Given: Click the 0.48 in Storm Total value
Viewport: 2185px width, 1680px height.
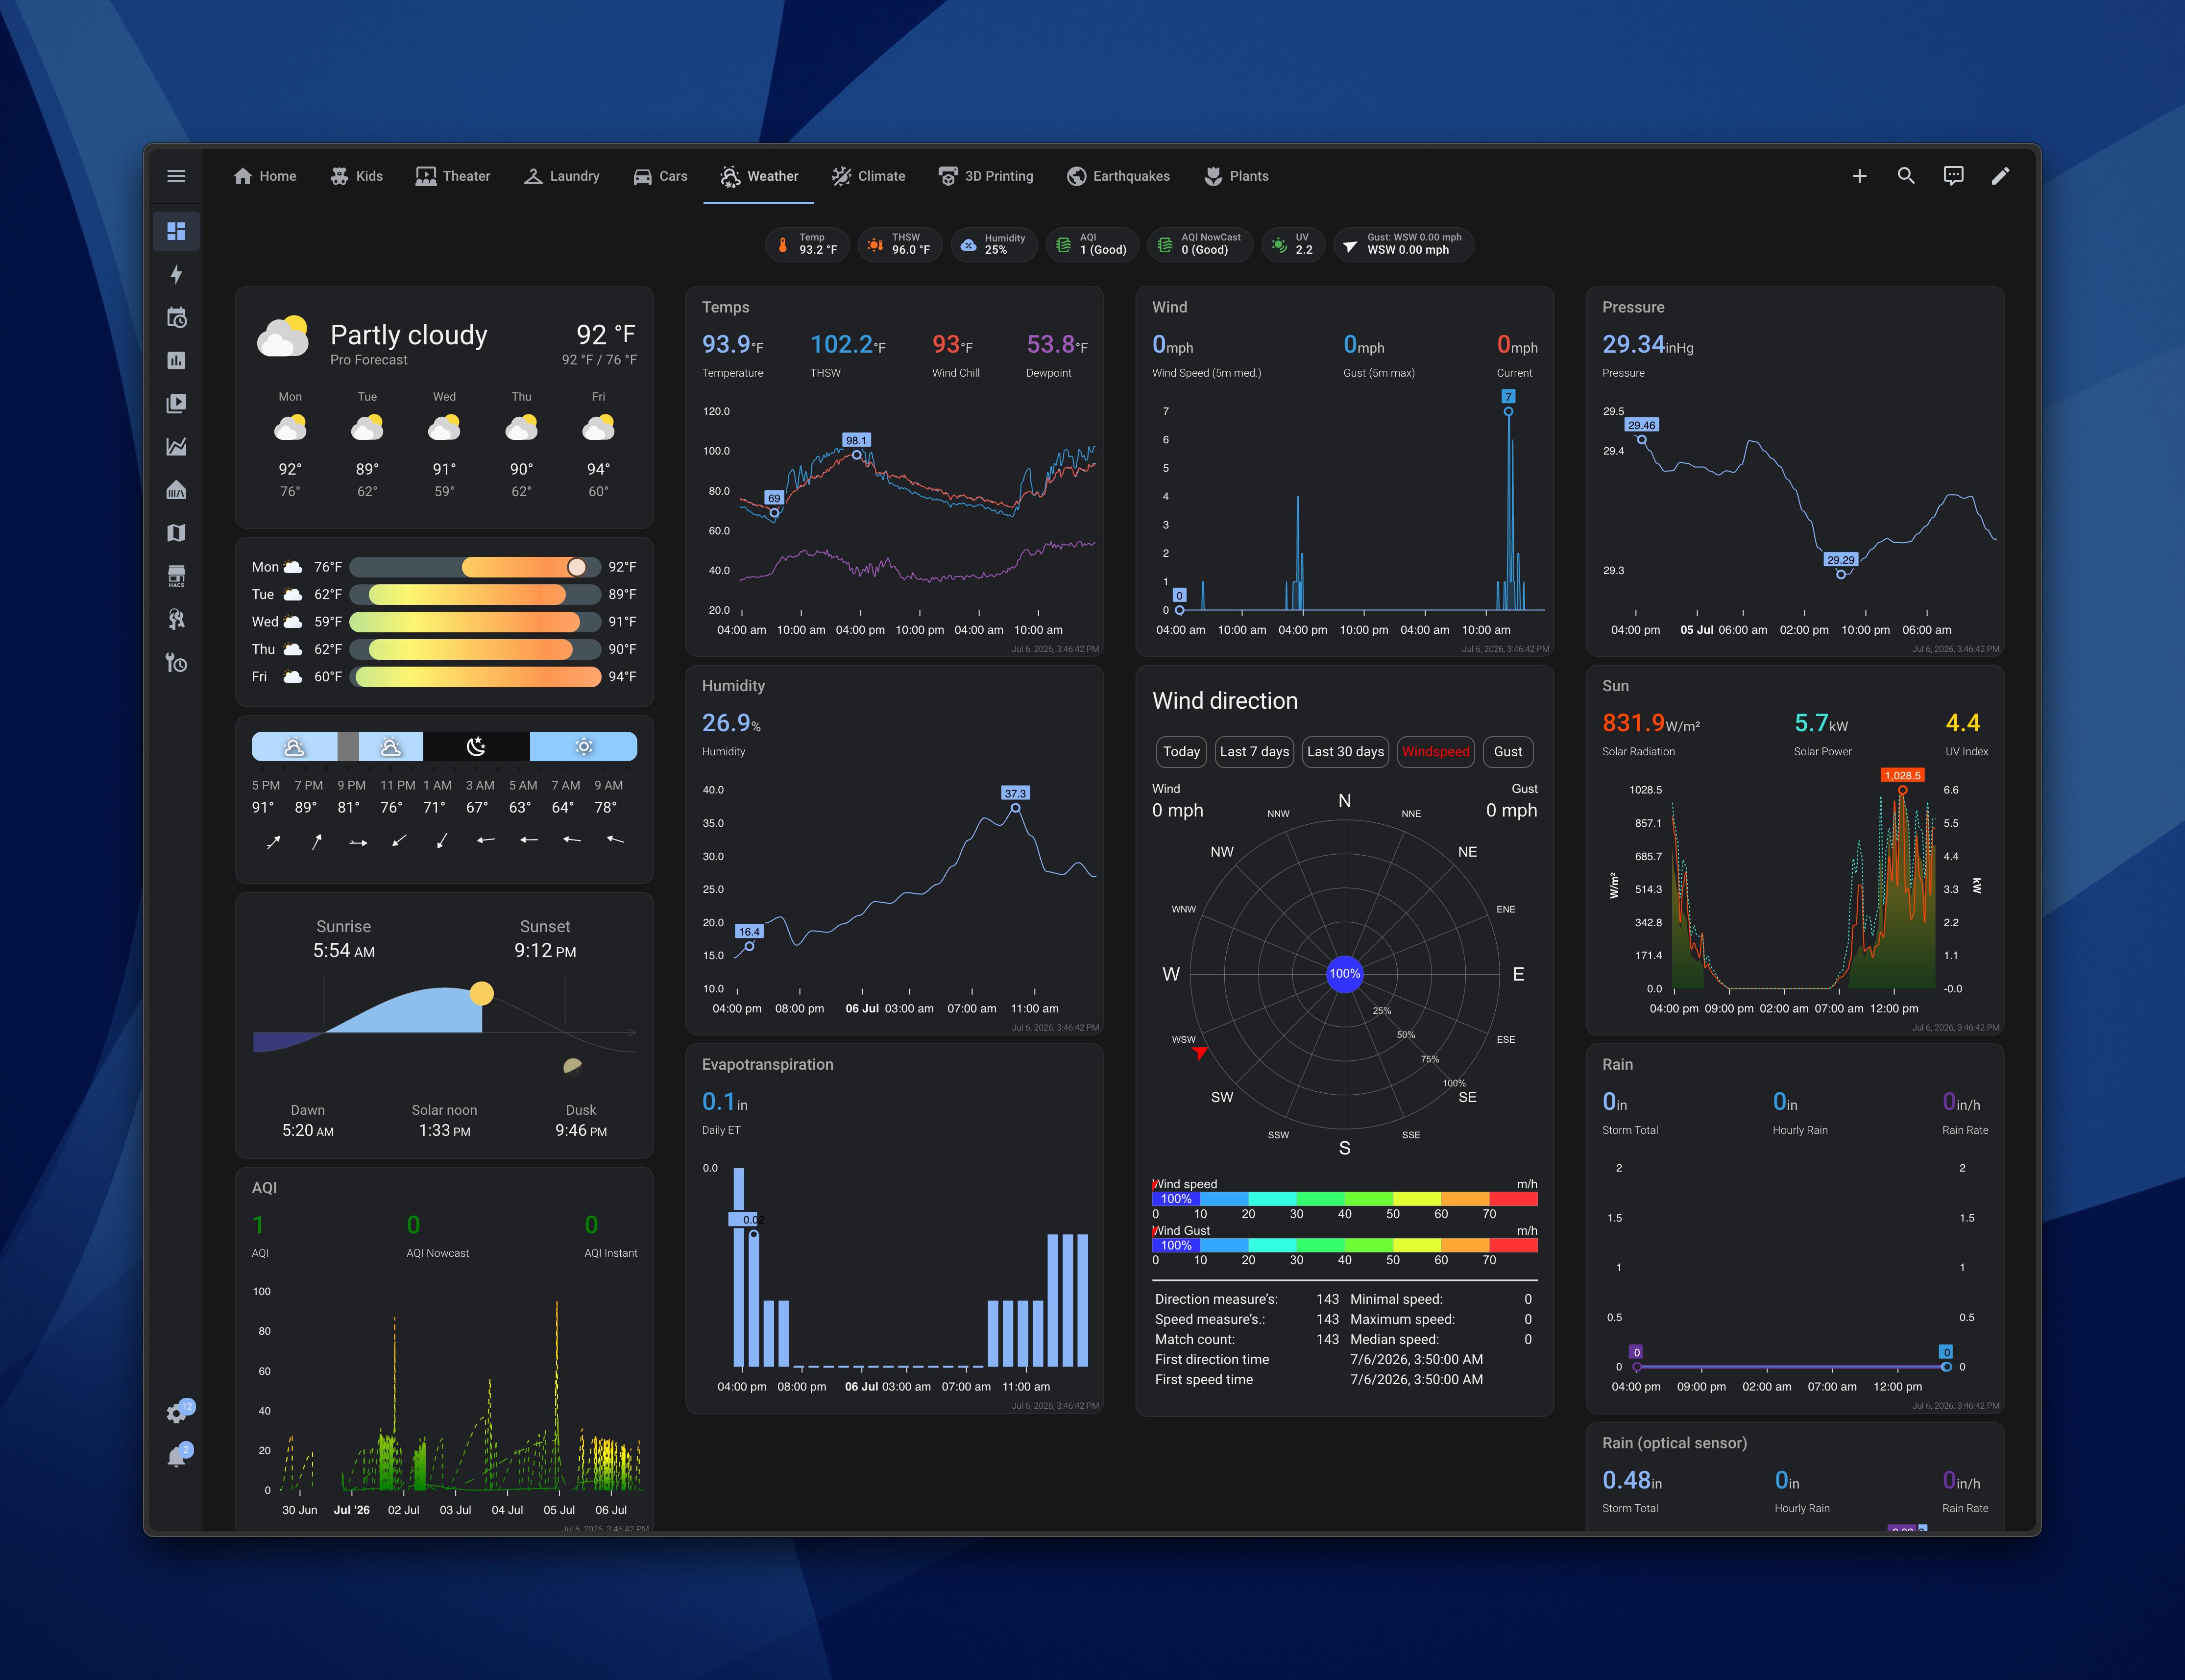Looking at the screenshot, I should coord(1632,1480).
